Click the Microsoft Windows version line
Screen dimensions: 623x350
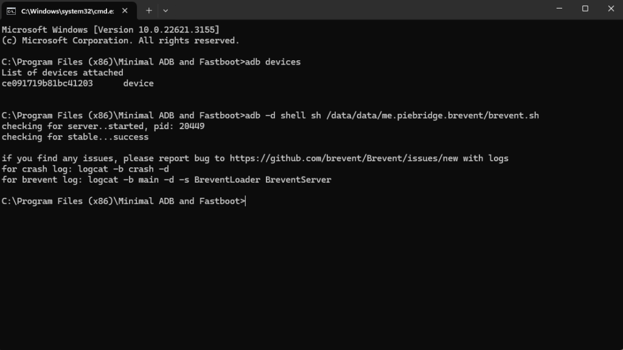(110, 30)
